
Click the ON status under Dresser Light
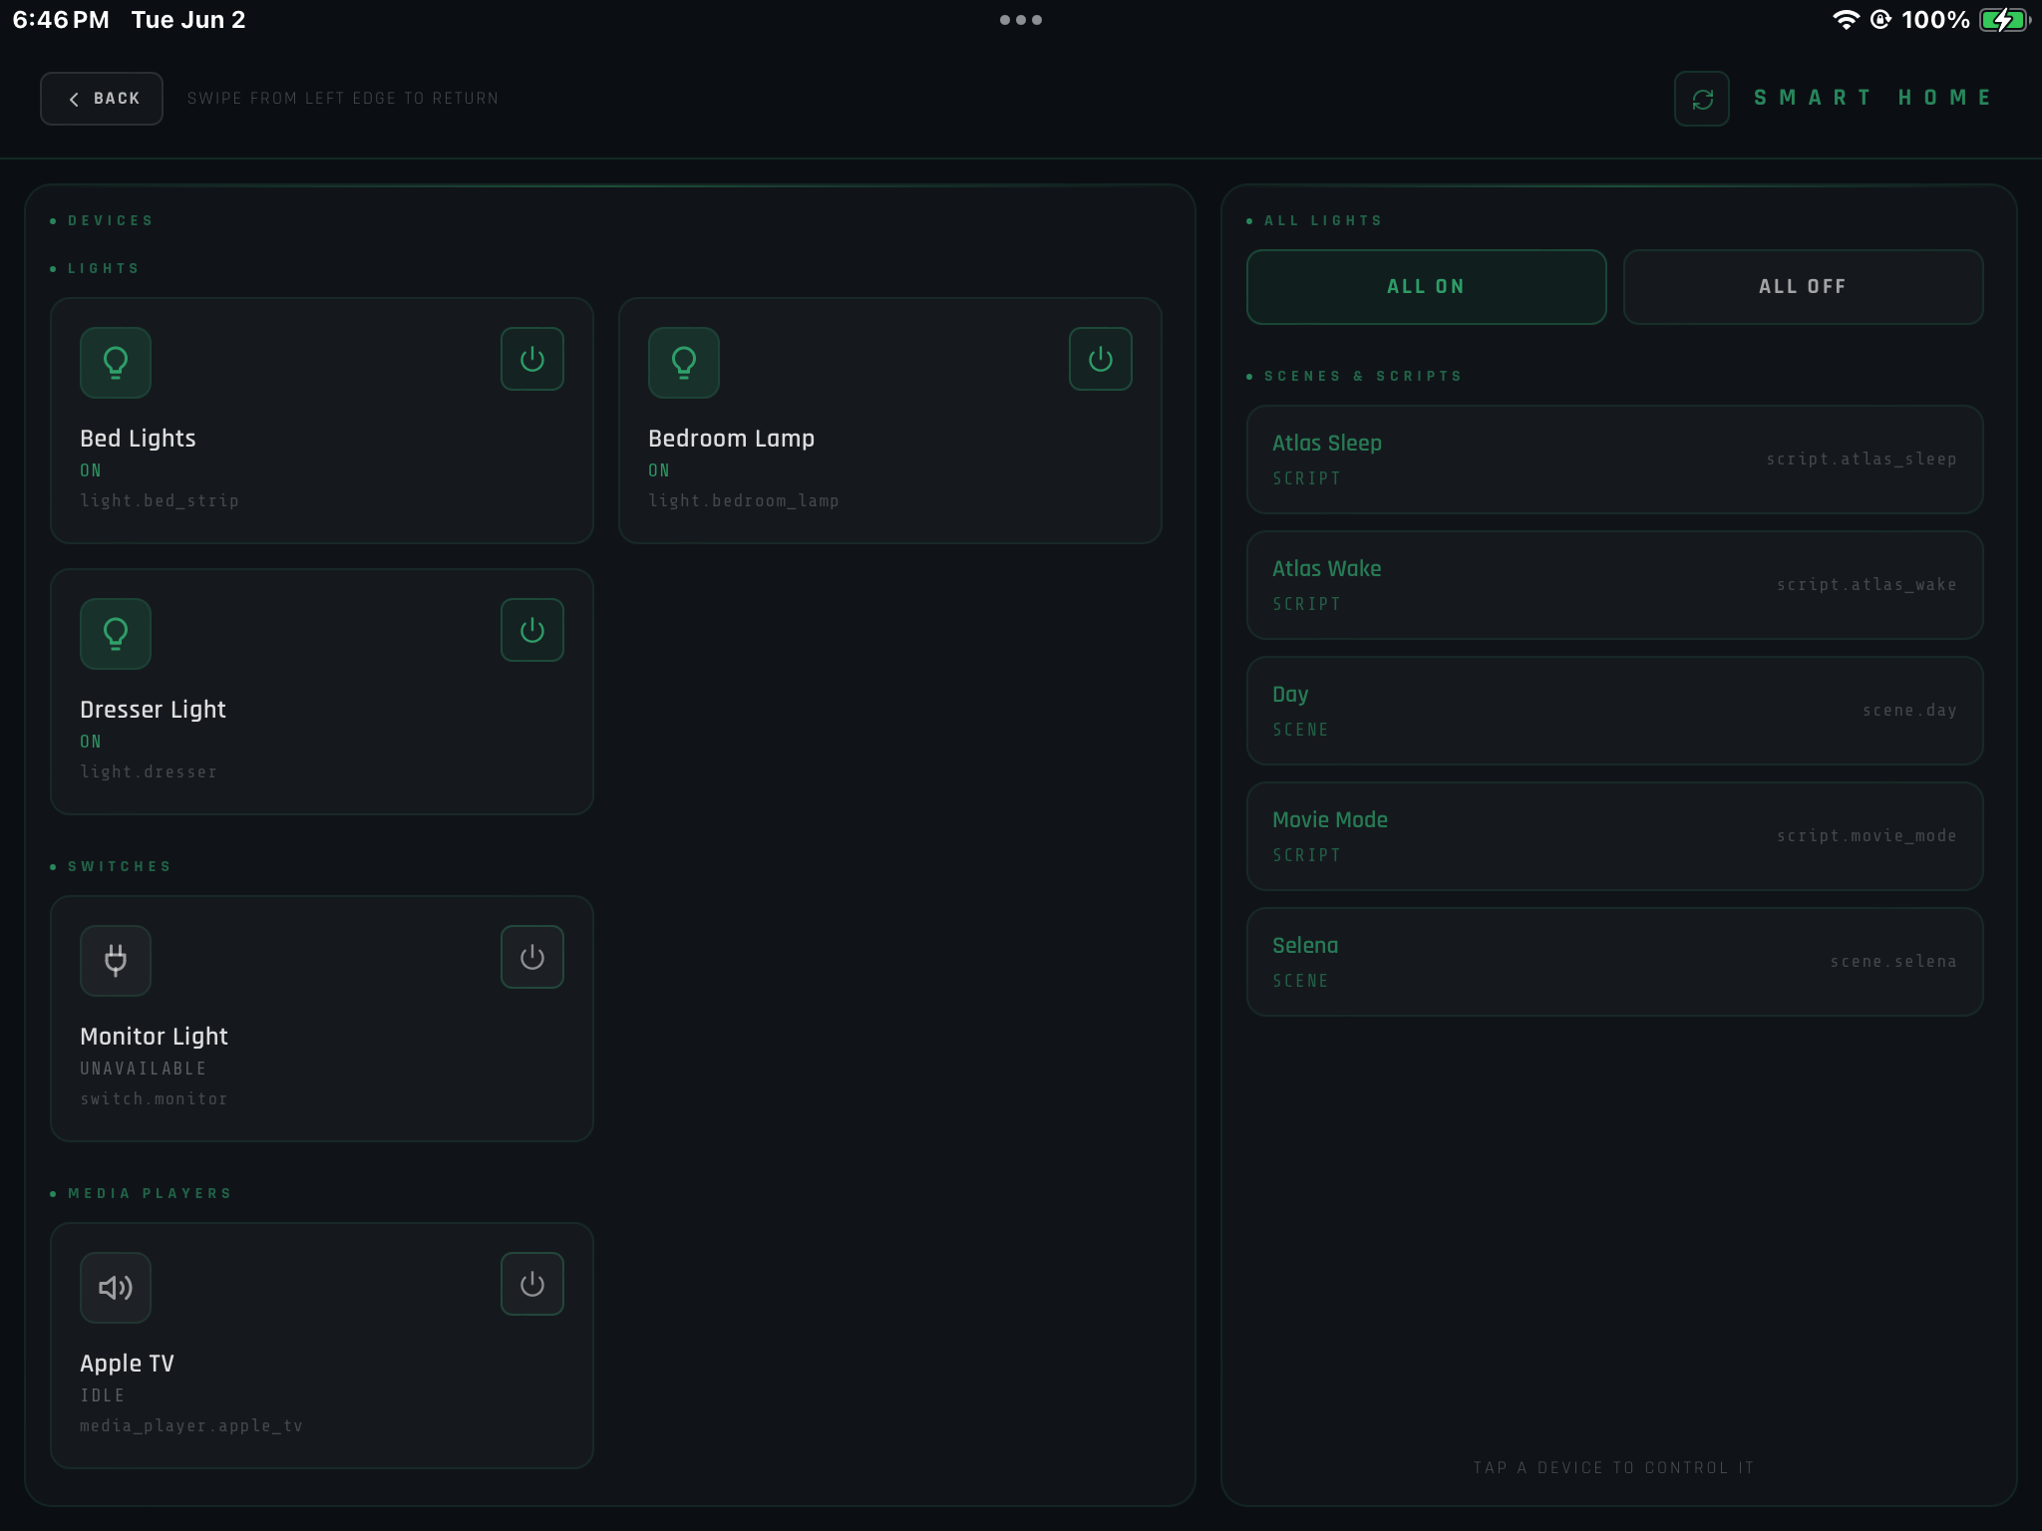[91, 742]
